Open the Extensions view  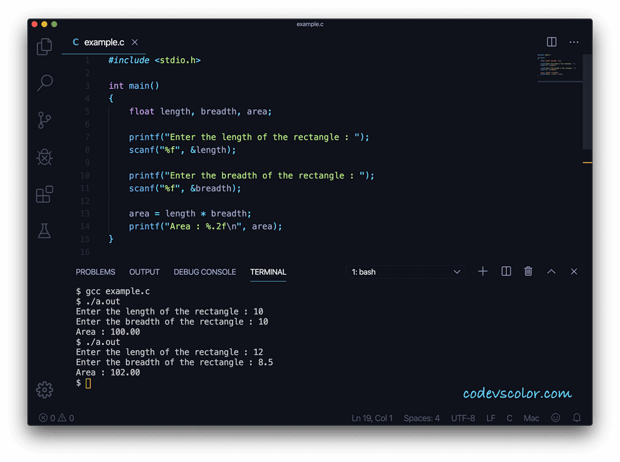coord(45,194)
